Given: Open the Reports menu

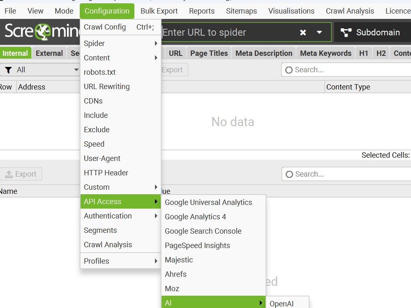Looking at the screenshot, I should 202,11.
